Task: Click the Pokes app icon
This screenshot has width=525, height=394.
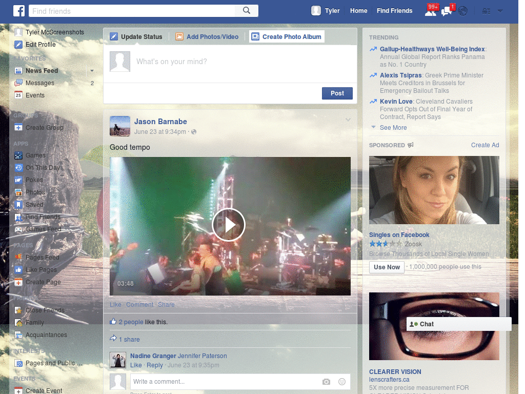Action: (x=18, y=180)
